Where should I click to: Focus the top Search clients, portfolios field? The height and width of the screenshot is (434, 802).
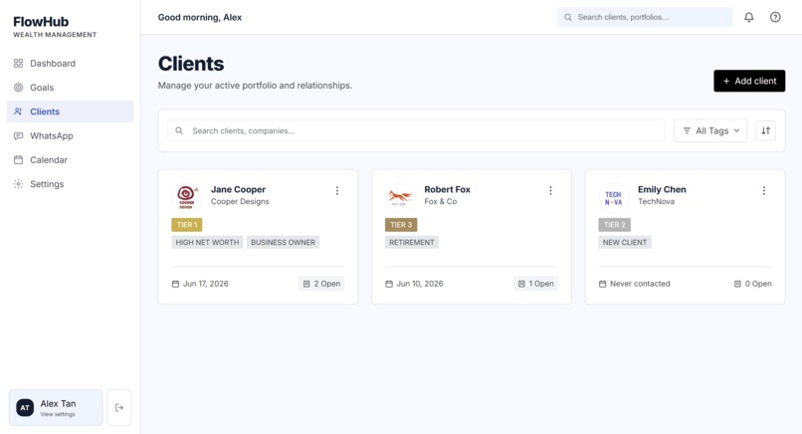click(x=645, y=17)
